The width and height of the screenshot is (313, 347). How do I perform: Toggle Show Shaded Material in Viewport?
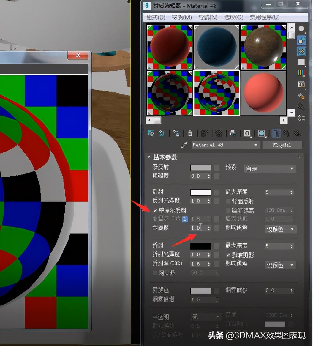[x=261, y=133]
